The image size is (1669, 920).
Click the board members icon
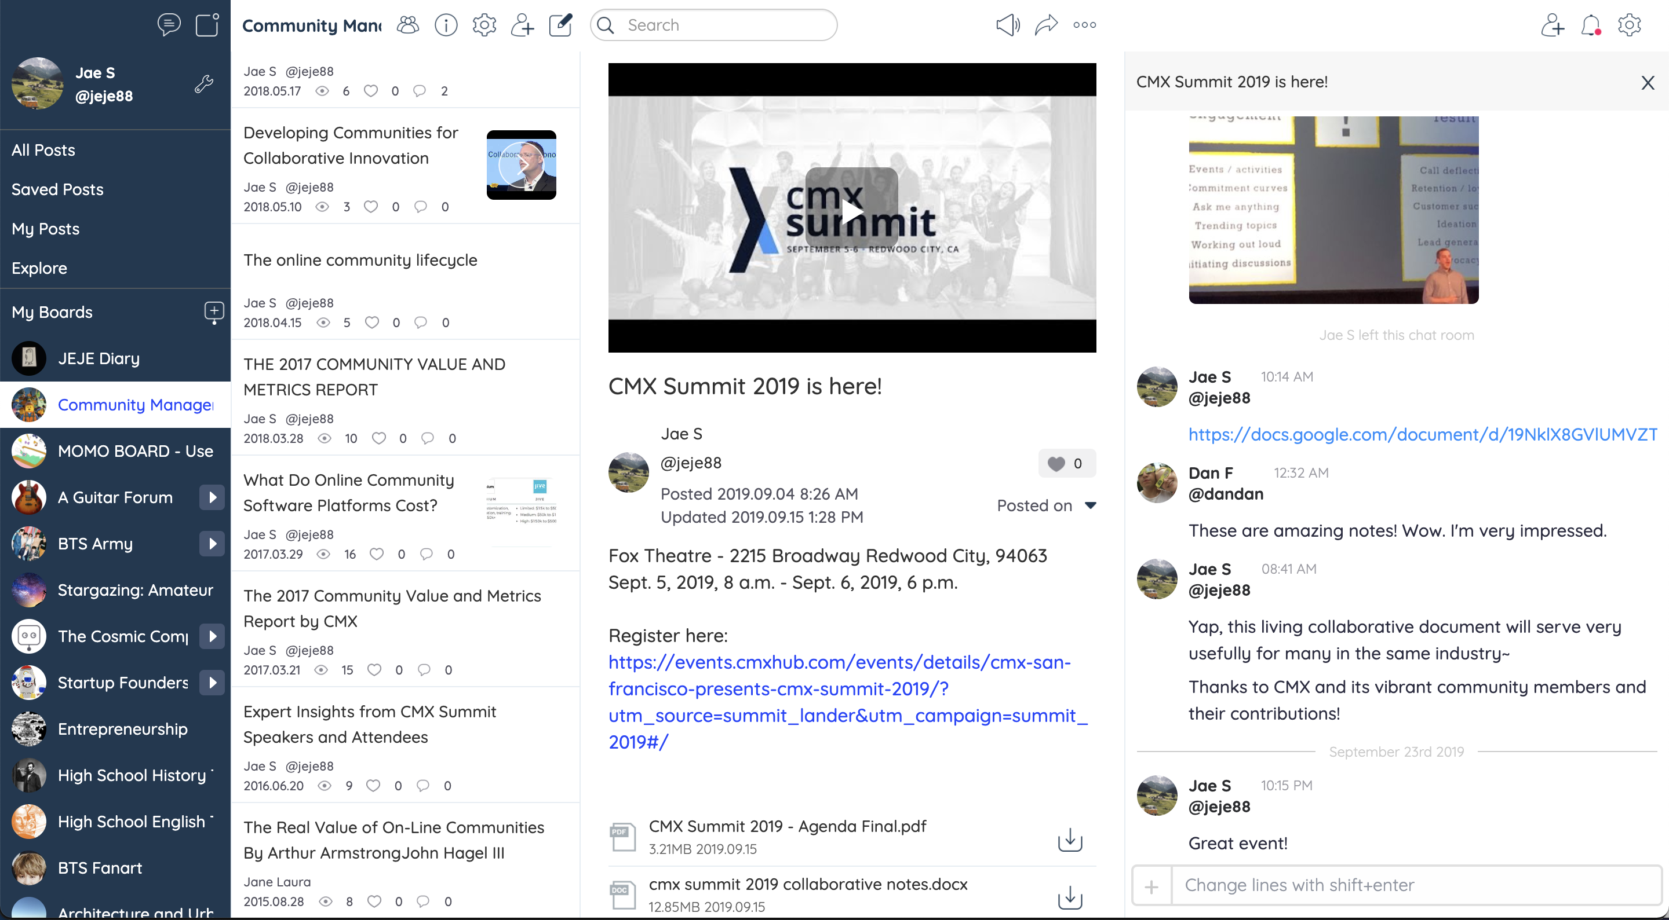click(407, 24)
